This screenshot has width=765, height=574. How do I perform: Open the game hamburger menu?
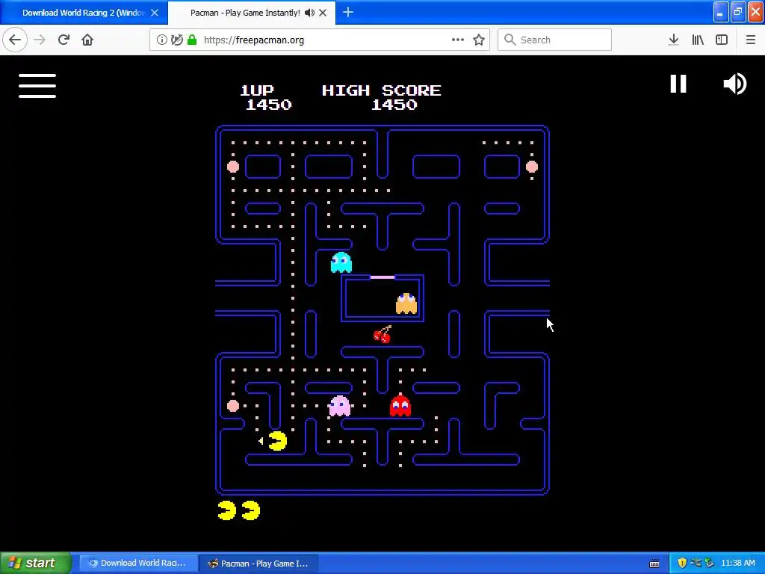[37, 86]
